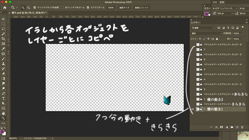Toggle lock position icon
Image resolution: width=249 pixels, height=140 pixels.
(208, 39)
